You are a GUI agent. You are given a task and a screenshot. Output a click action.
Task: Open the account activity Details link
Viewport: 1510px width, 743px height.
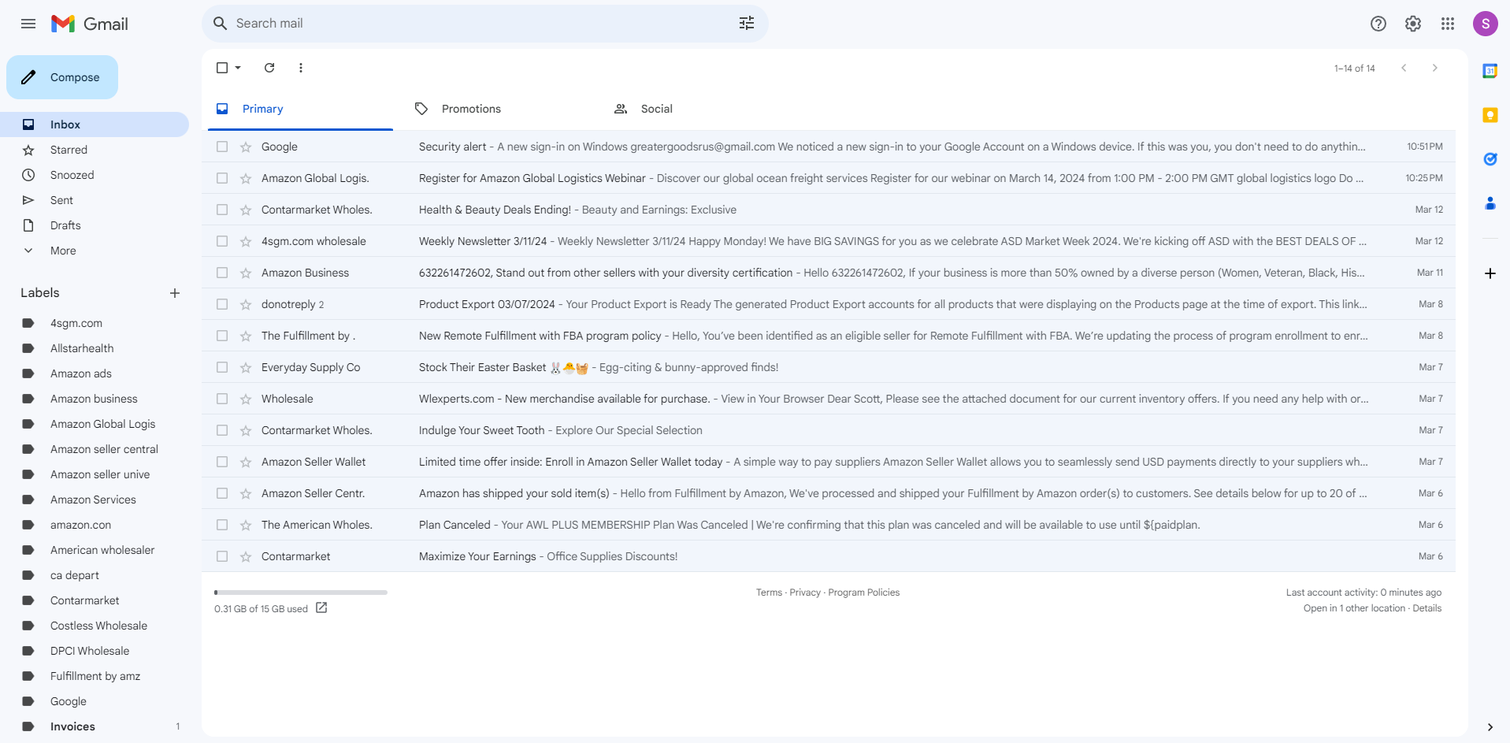coord(1427,608)
